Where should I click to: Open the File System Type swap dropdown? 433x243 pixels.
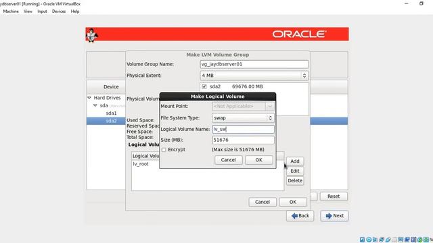pyautogui.click(x=243, y=118)
